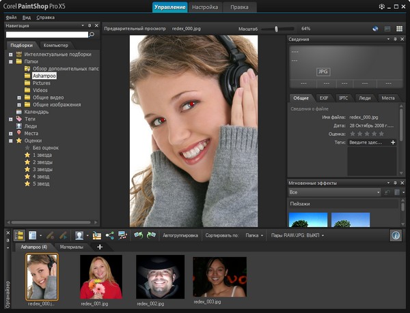
Task: Open the Все effects category dropdown
Action: 335,193
